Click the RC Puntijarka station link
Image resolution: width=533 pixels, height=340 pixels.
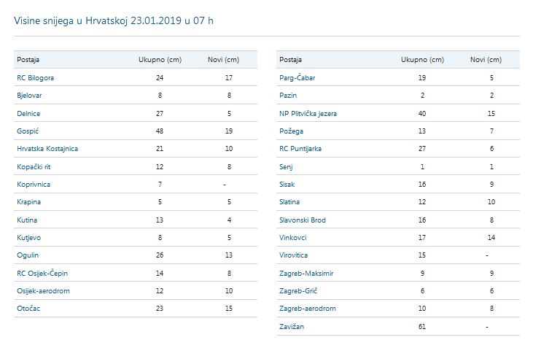pyautogui.click(x=300, y=149)
